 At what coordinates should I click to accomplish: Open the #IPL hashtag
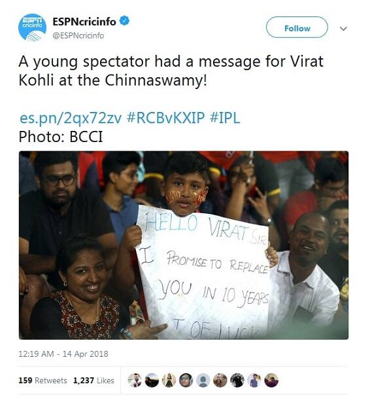point(225,118)
